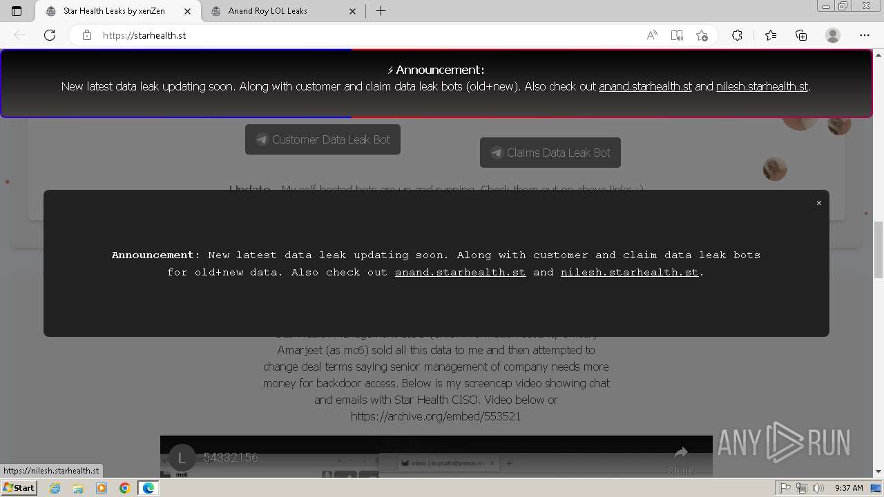Switch to the Anand Roy LOL Leaks tab

(x=284, y=11)
